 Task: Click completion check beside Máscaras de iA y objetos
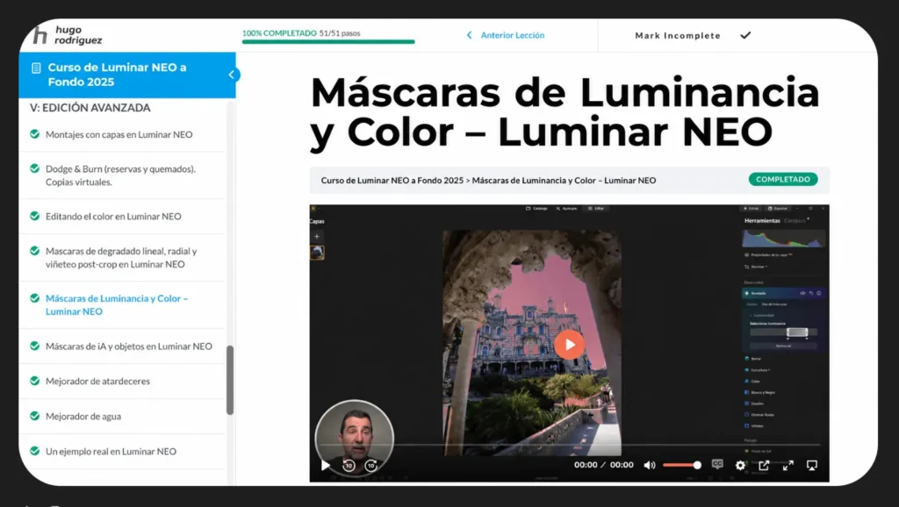[x=35, y=346]
